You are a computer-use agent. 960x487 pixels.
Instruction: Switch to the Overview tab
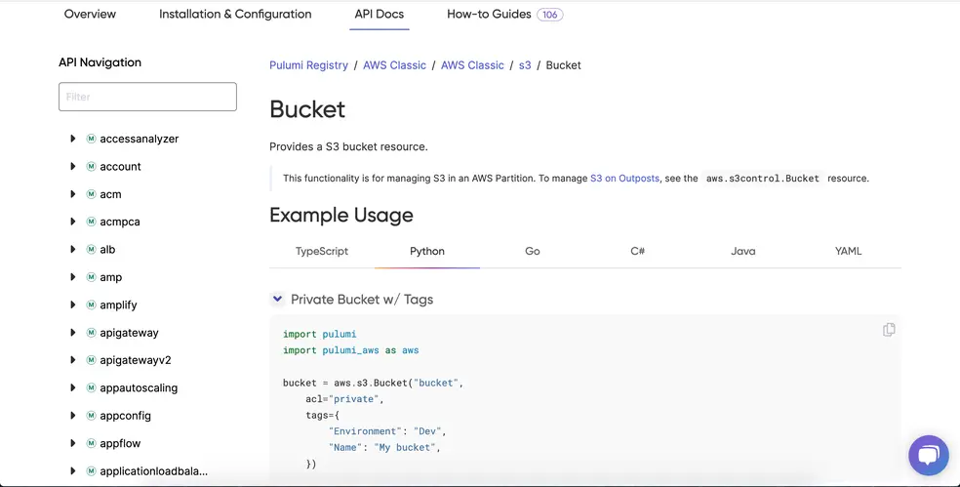click(90, 14)
